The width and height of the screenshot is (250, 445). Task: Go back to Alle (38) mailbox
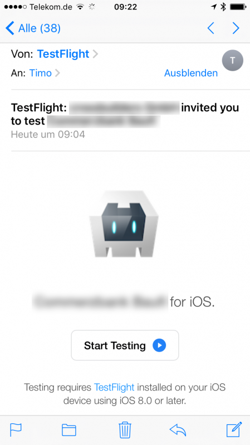click(33, 28)
